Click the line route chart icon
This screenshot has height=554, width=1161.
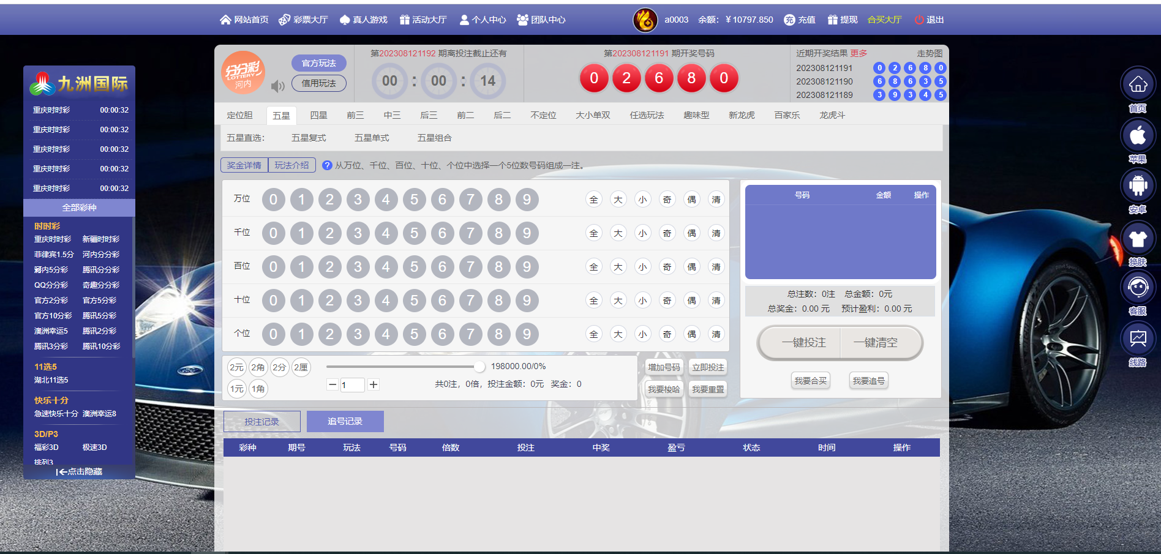coord(1137,339)
